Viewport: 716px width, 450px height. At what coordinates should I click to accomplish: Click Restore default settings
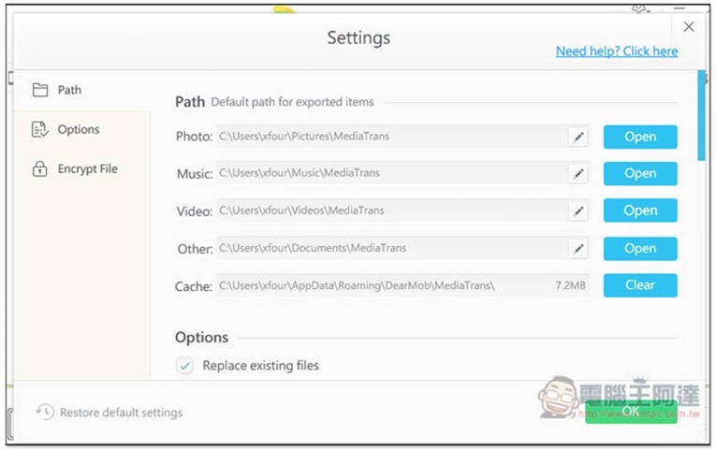pyautogui.click(x=121, y=413)
